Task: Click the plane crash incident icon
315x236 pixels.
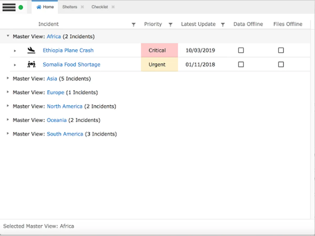Action: coord(31,50)
